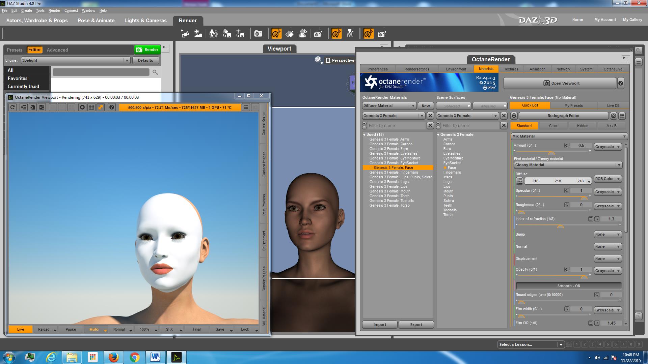This screenshot has width=648, height=364.
Task: Toggle the Smooth - ON button
Action: [x=569, y=286]
